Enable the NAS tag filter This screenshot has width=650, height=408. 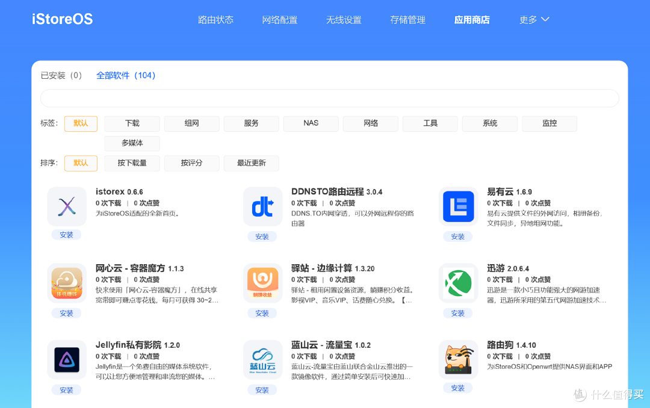click(x=311, y=123)
